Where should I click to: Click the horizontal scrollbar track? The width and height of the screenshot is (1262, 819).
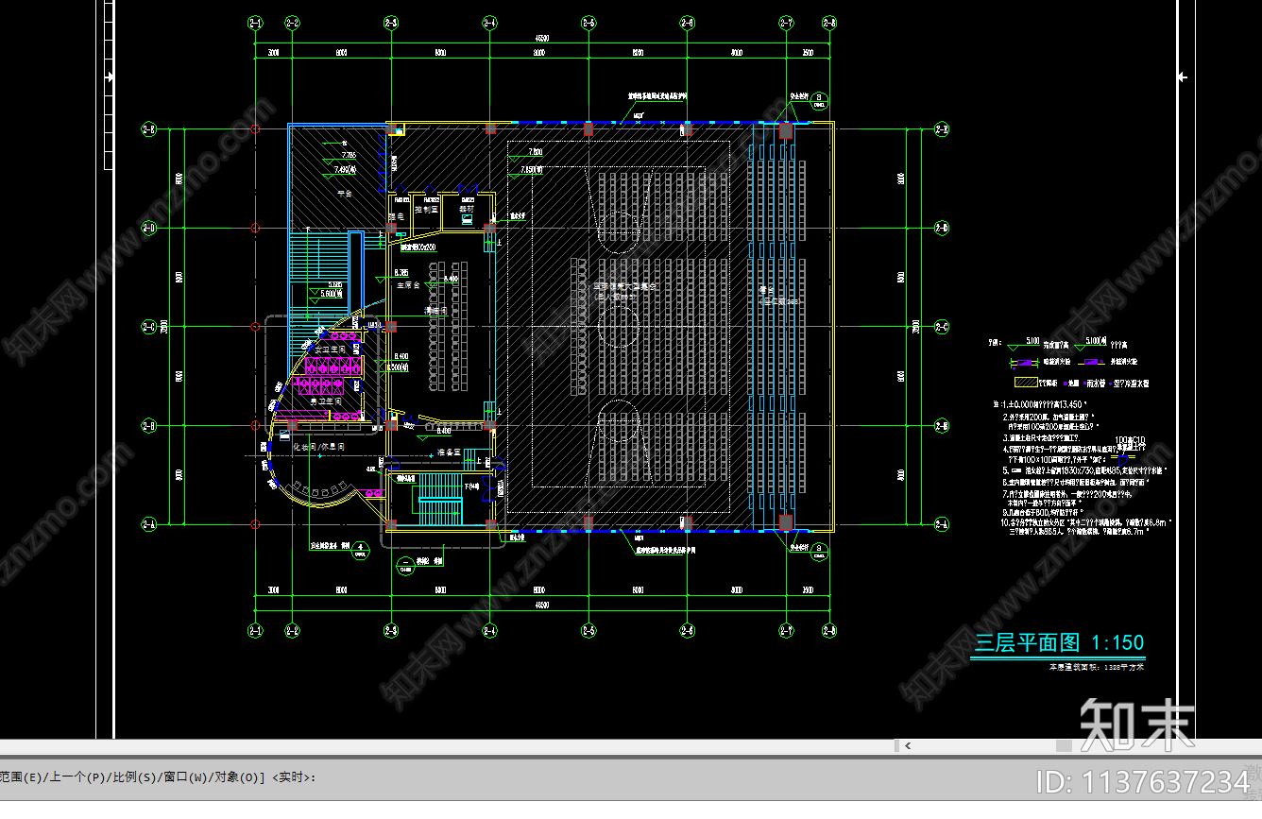[1086, 745]
